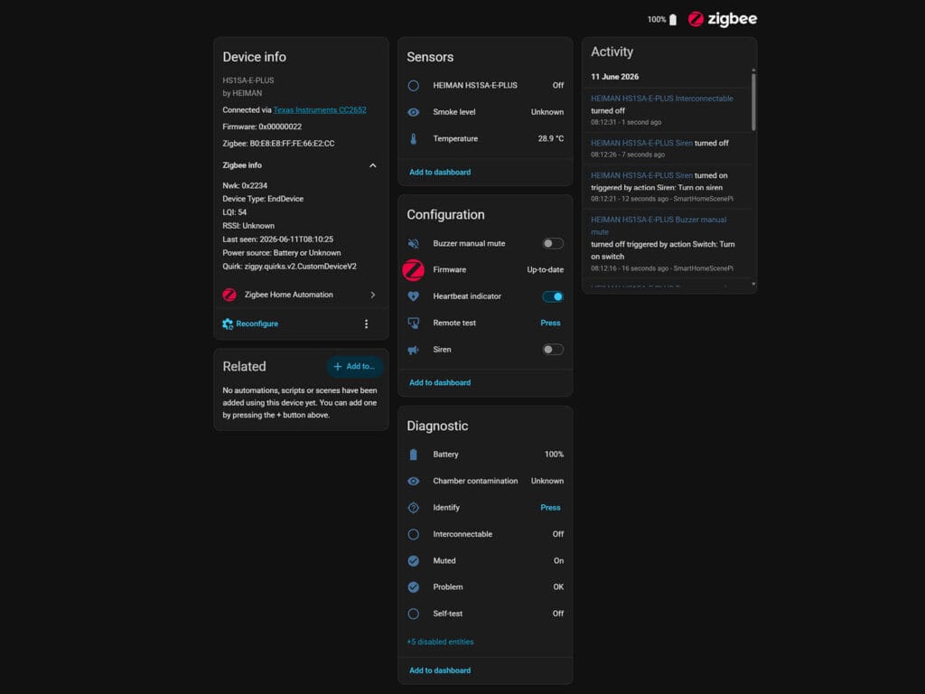Collapse the Zigbee info section

pyautogui.click(x=373, y=166)
